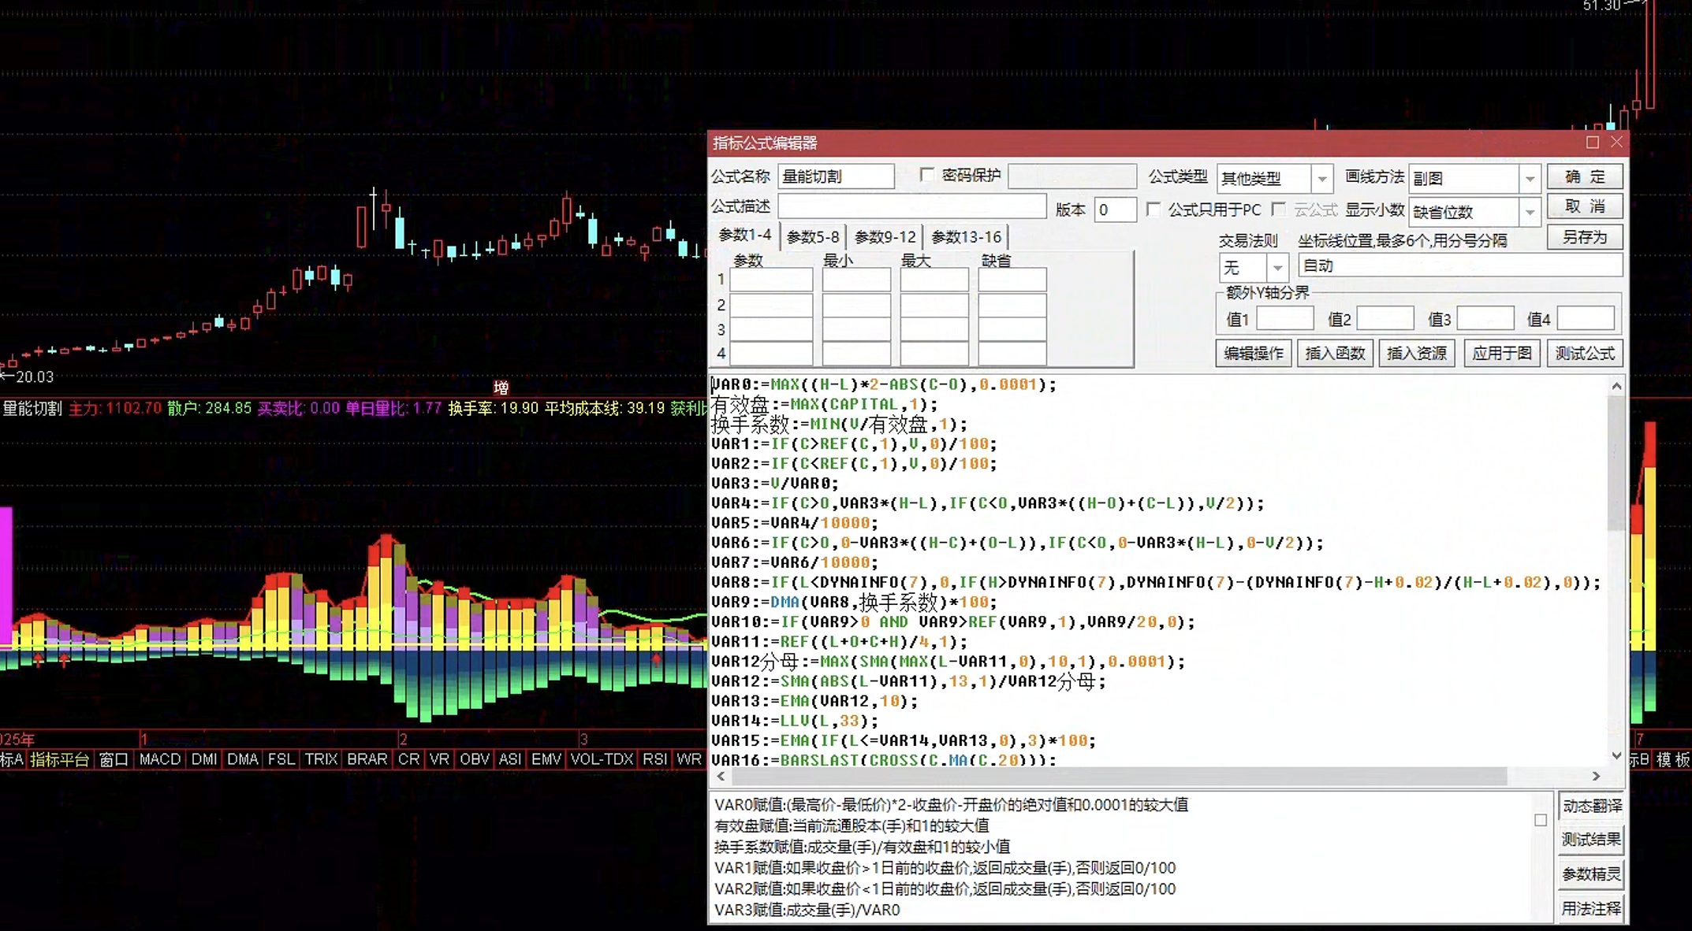Viewport: 1692px width, 931px height.
Task: Click the 插入函数 button
Action: click(x=1335, y=353)
